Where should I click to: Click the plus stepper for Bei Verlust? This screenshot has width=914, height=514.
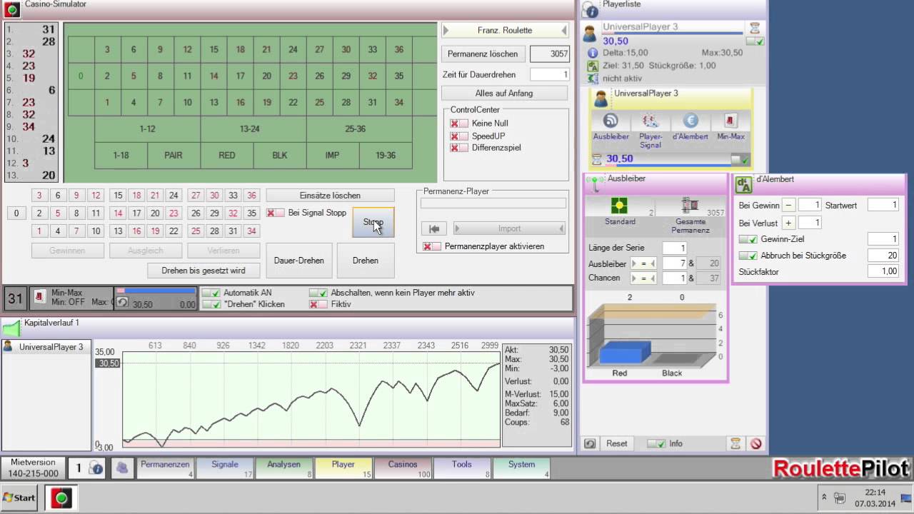coord(788,223)
